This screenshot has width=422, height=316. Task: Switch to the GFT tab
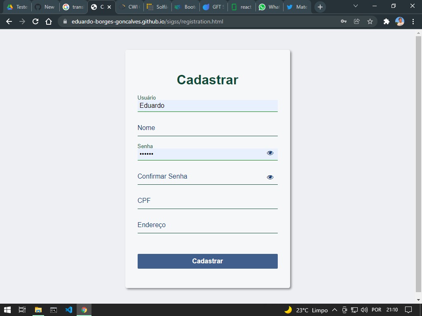213,7
